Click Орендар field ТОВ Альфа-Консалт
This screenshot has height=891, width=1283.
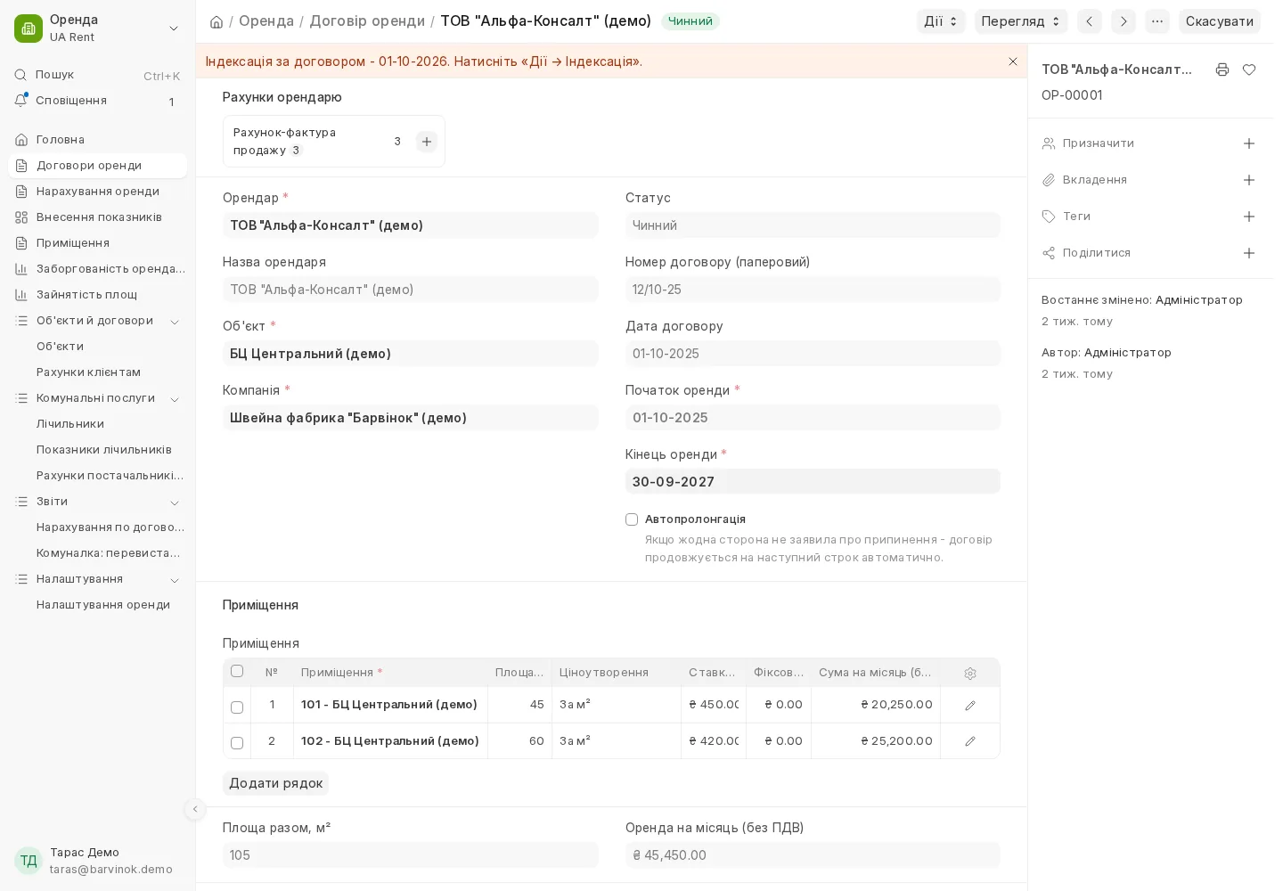pos(410,225)
